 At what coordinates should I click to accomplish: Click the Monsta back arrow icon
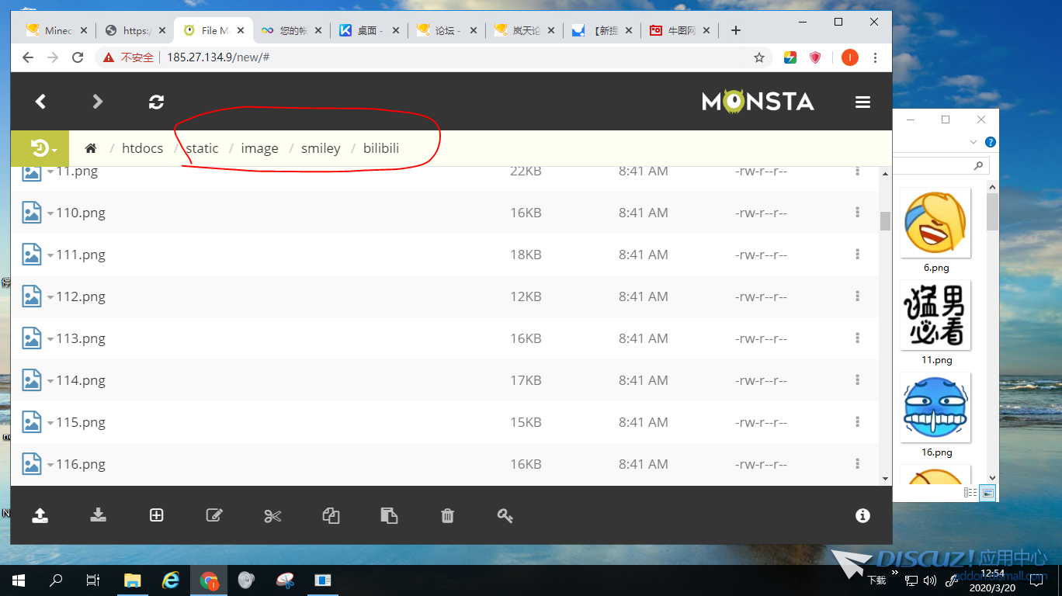point(40,102)
